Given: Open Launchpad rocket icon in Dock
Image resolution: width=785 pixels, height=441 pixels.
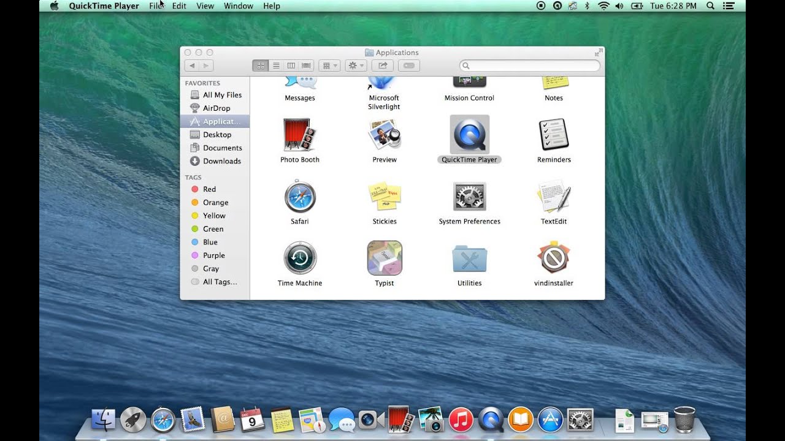Looking at the screenshot, I should coord(133,420).
